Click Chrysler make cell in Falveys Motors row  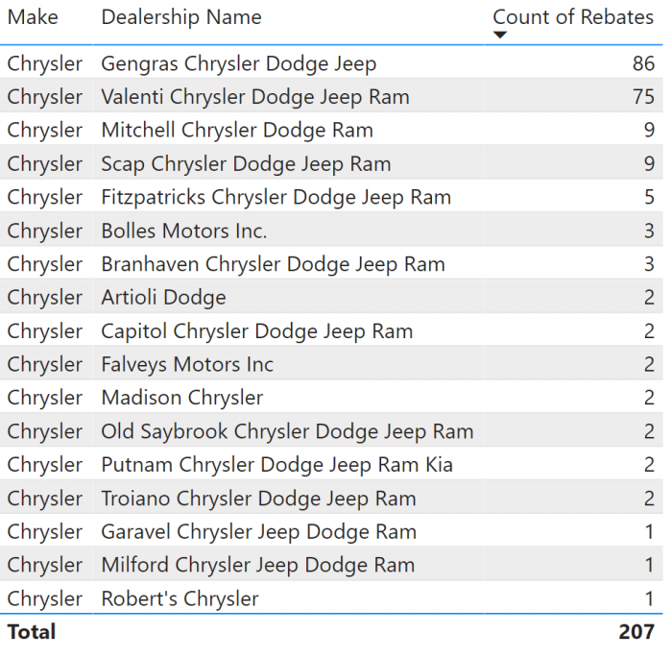(x=44, y=364)
